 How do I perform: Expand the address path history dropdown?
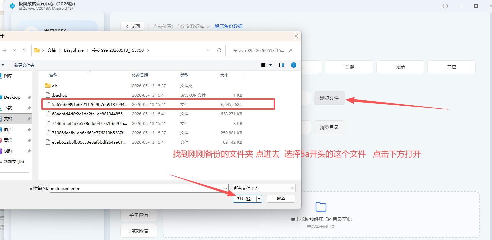pos(208,50)
